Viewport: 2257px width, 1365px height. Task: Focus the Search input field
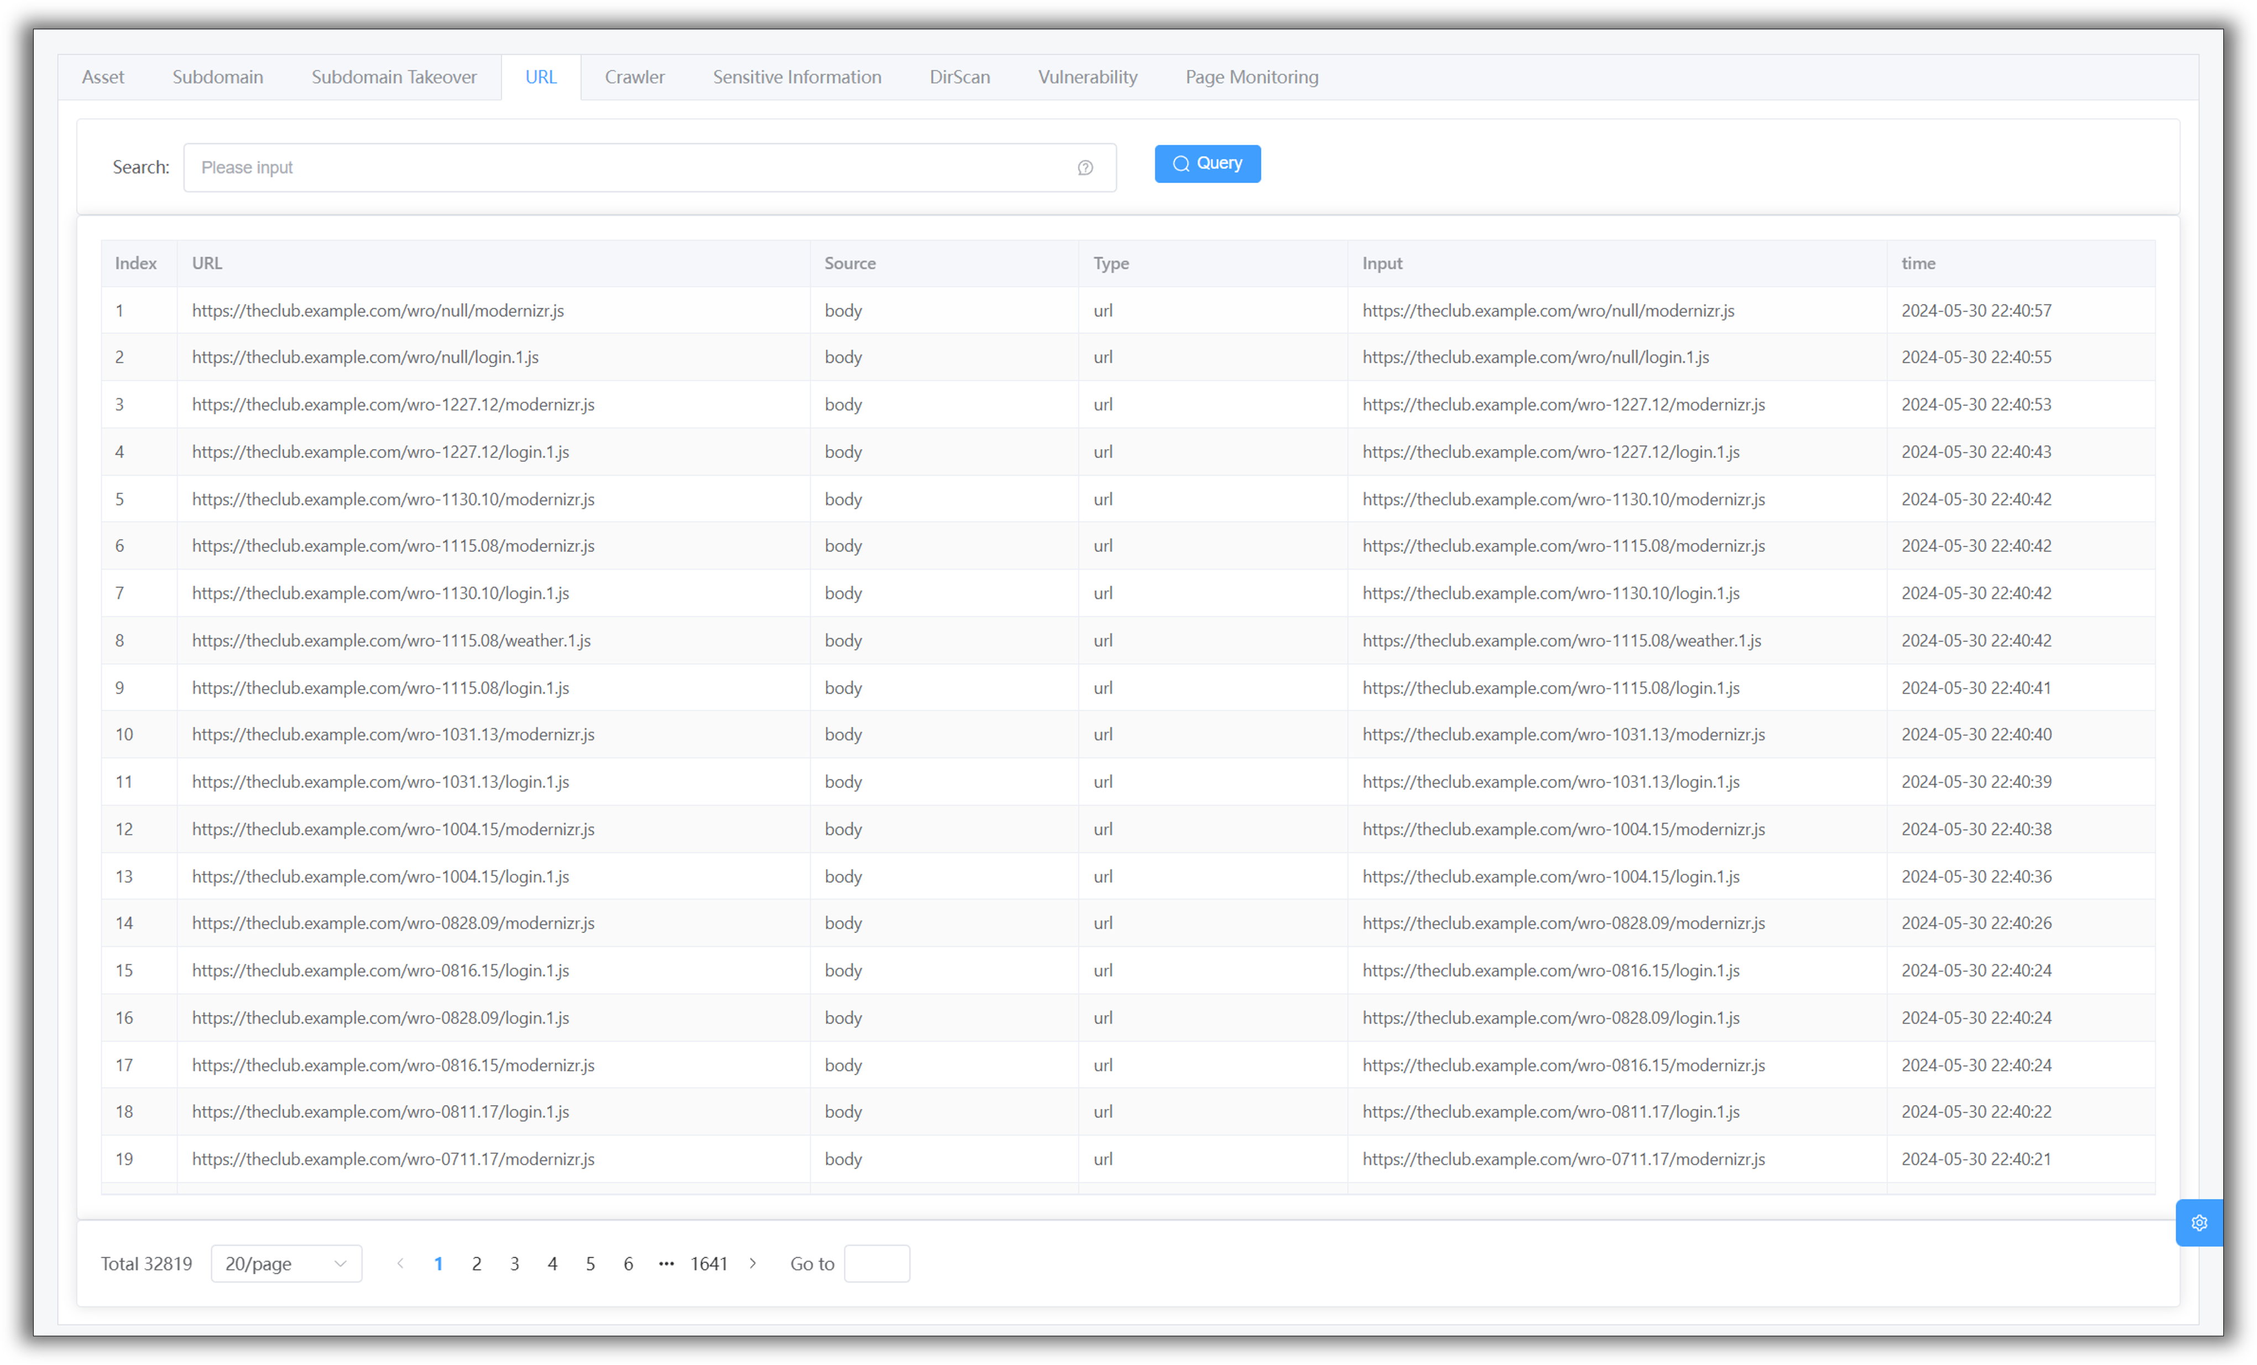click(632, 168)
